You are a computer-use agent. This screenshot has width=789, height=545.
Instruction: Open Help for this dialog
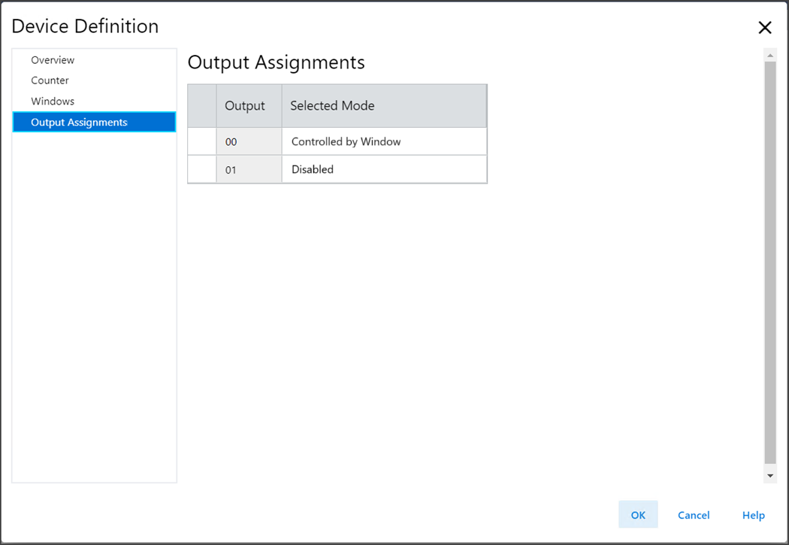[753, 515]
